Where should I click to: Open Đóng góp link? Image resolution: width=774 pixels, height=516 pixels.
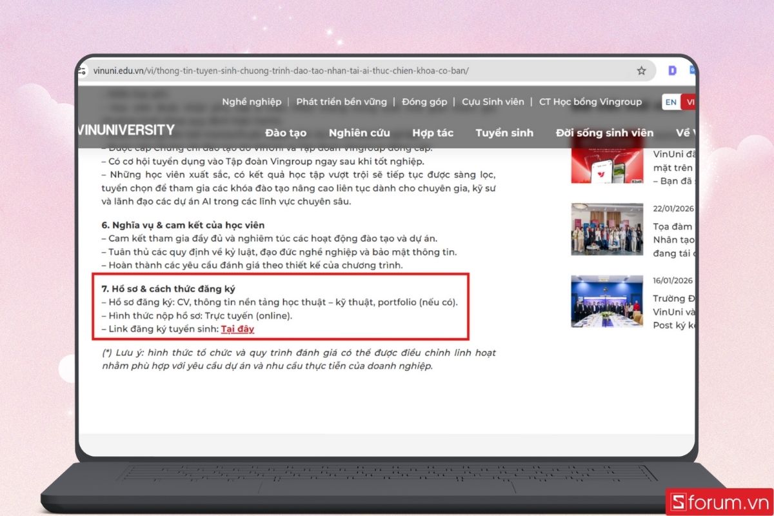(424, 102)
